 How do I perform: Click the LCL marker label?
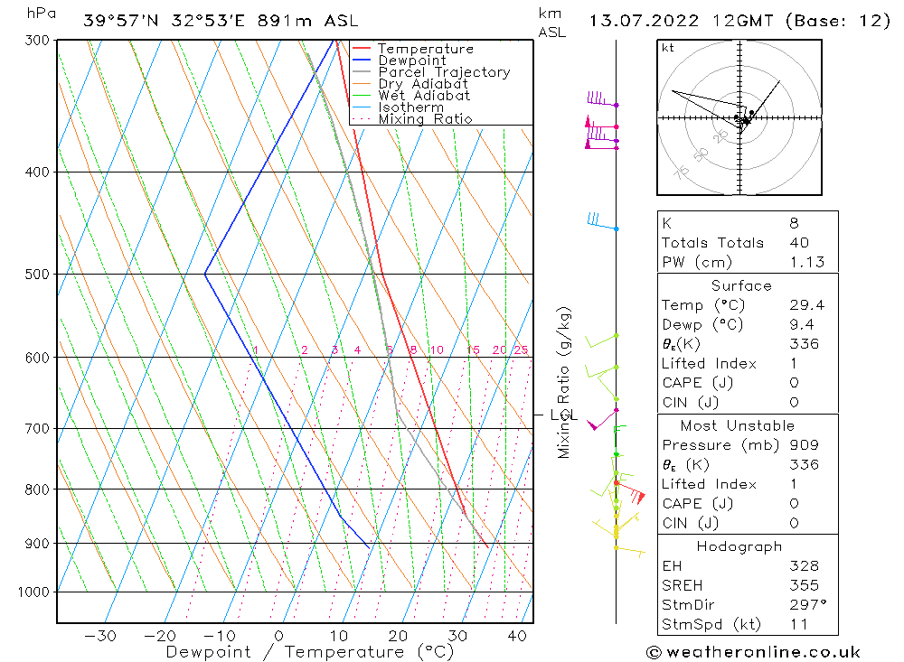pos(563,415)
